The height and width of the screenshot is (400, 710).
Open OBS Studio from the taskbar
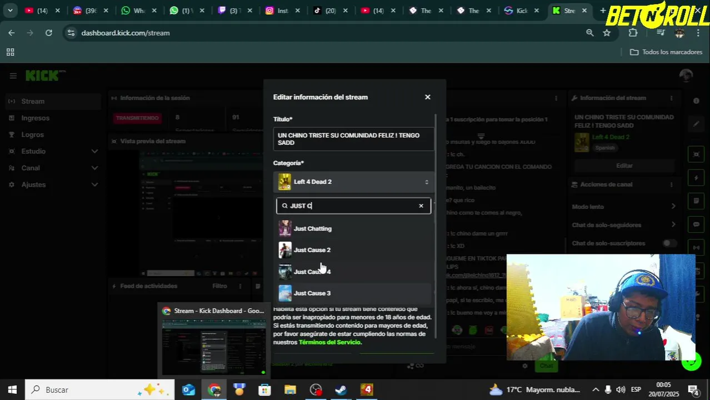click(316, 390)
